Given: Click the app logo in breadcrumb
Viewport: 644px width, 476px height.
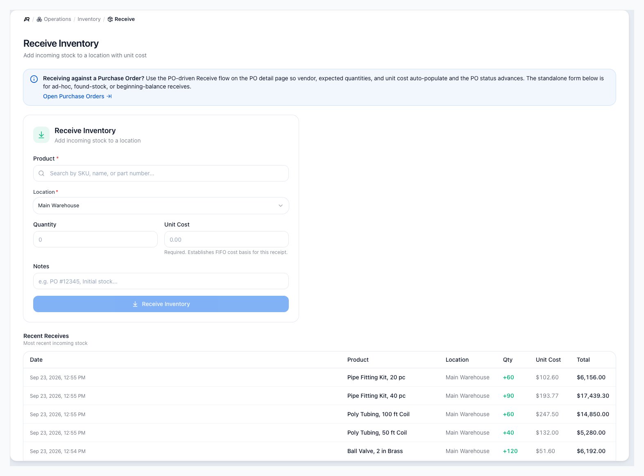Looking at the screenshot, I should [27, 19].
